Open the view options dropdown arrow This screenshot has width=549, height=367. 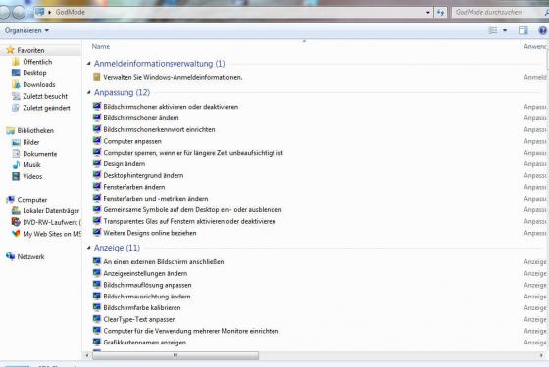[505, 30]
